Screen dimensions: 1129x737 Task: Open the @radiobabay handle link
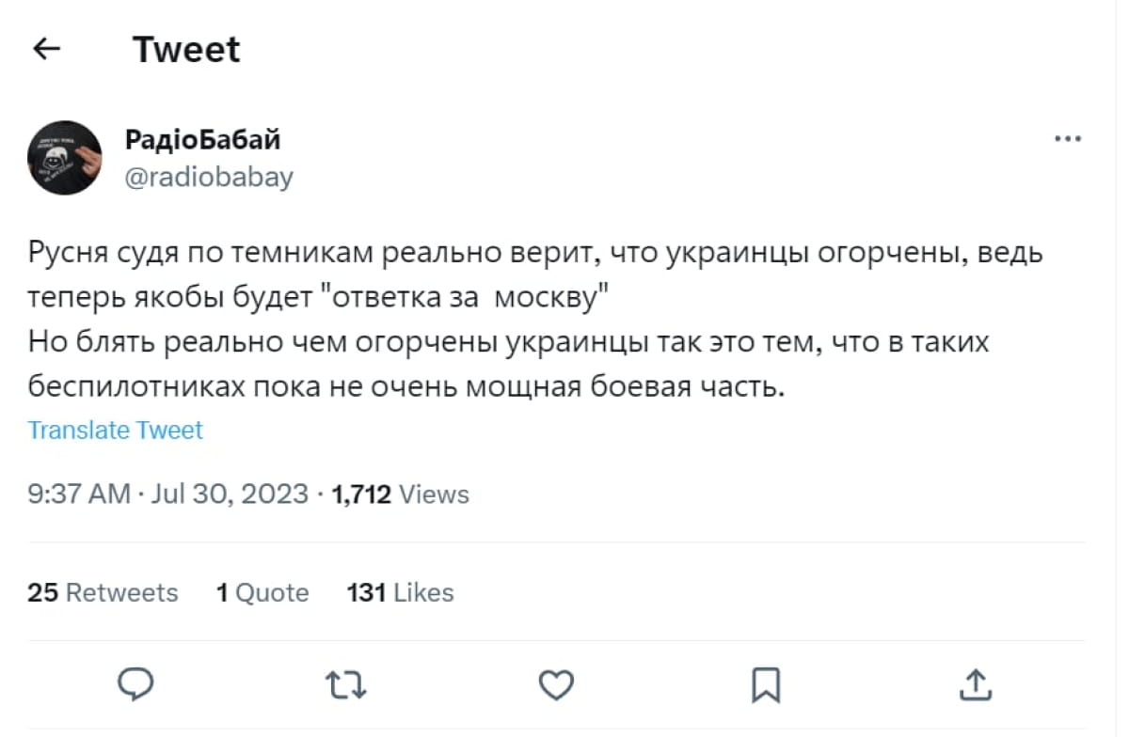(x=209, y=177)
